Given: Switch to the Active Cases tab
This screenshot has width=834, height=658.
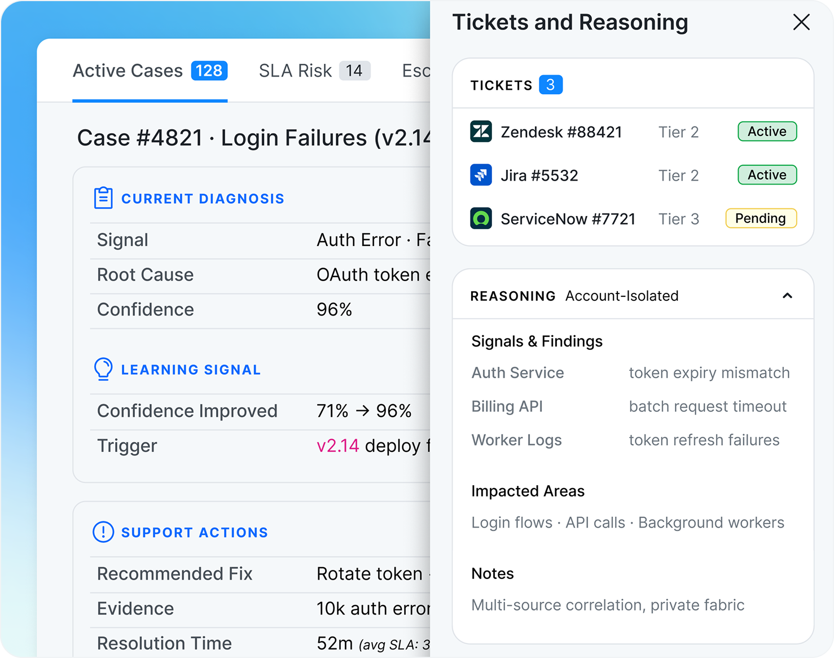Looking at the screenshot, I should pyautogui.click(x=128, y=71).
